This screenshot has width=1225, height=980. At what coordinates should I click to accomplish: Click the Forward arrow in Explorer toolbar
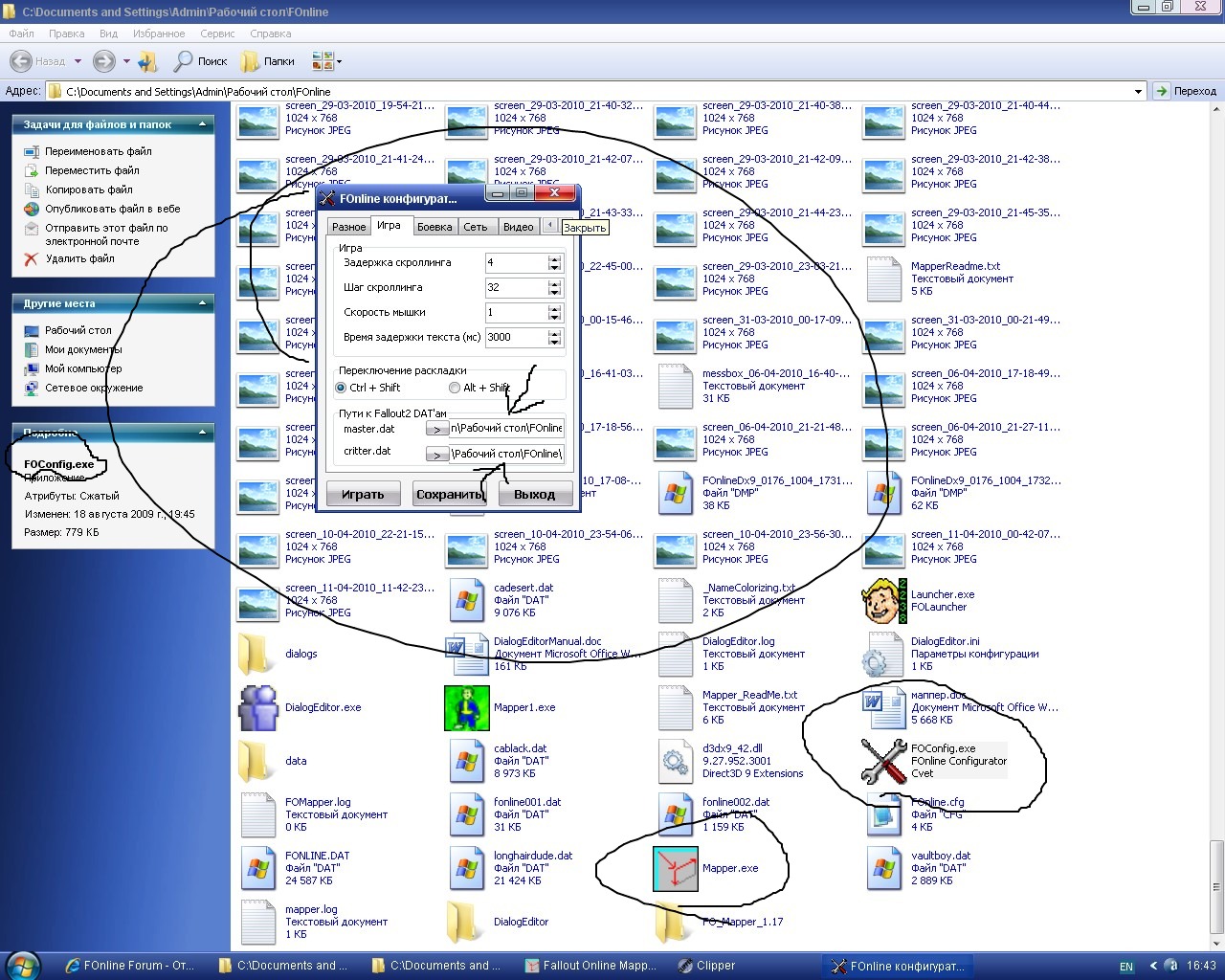coord(103,61)
